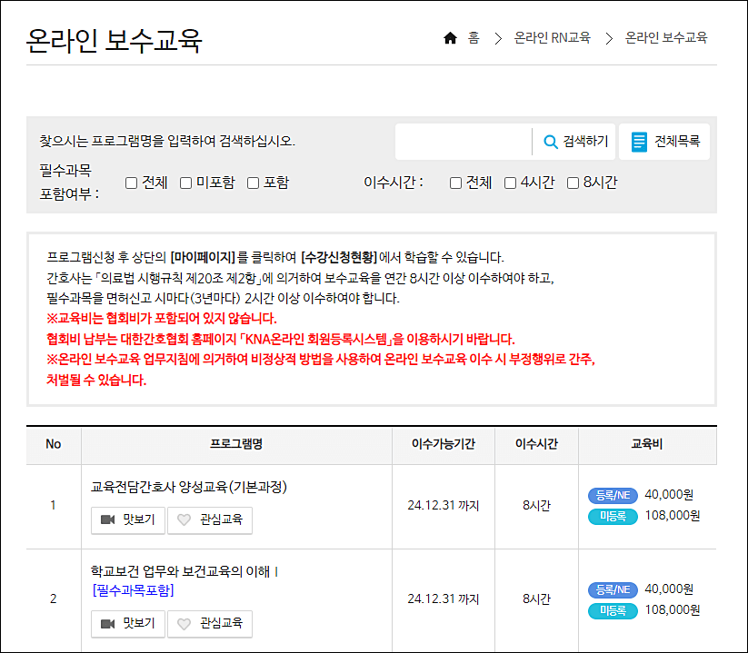Check the 8시간 checkbox

[x=572, y=183]
